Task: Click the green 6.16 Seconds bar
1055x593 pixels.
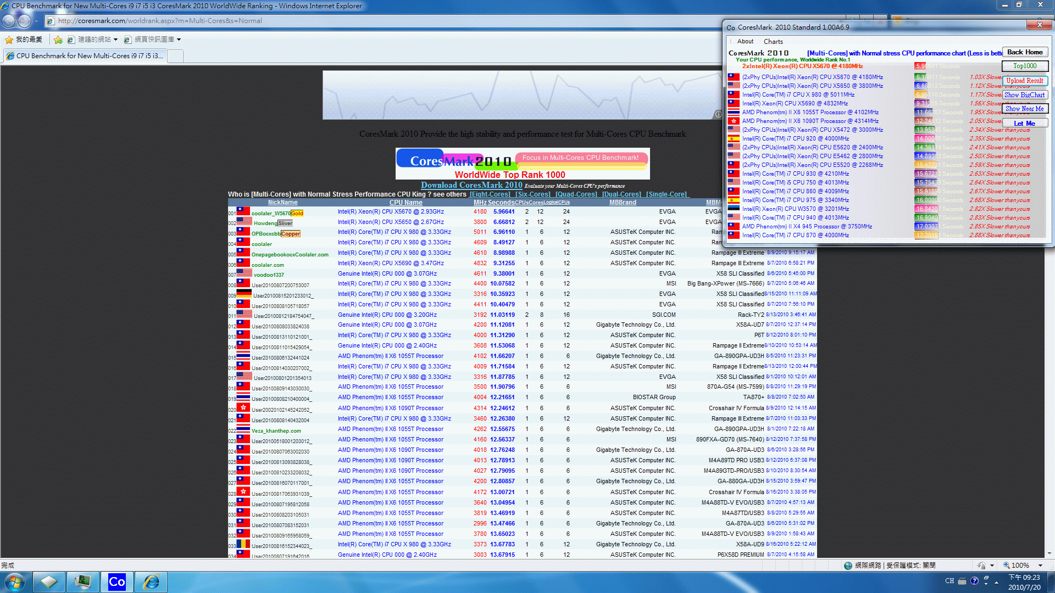Action: click(x=920, y=77)
